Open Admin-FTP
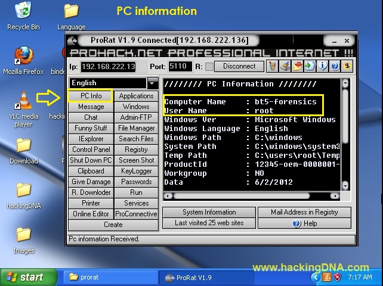 point(136,117)
